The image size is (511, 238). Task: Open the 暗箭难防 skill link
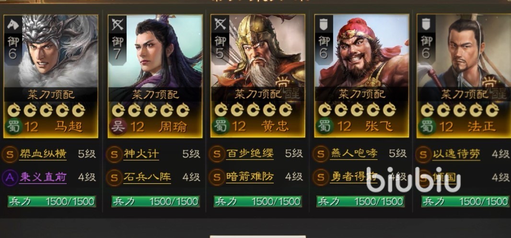(x=250, y=177)
